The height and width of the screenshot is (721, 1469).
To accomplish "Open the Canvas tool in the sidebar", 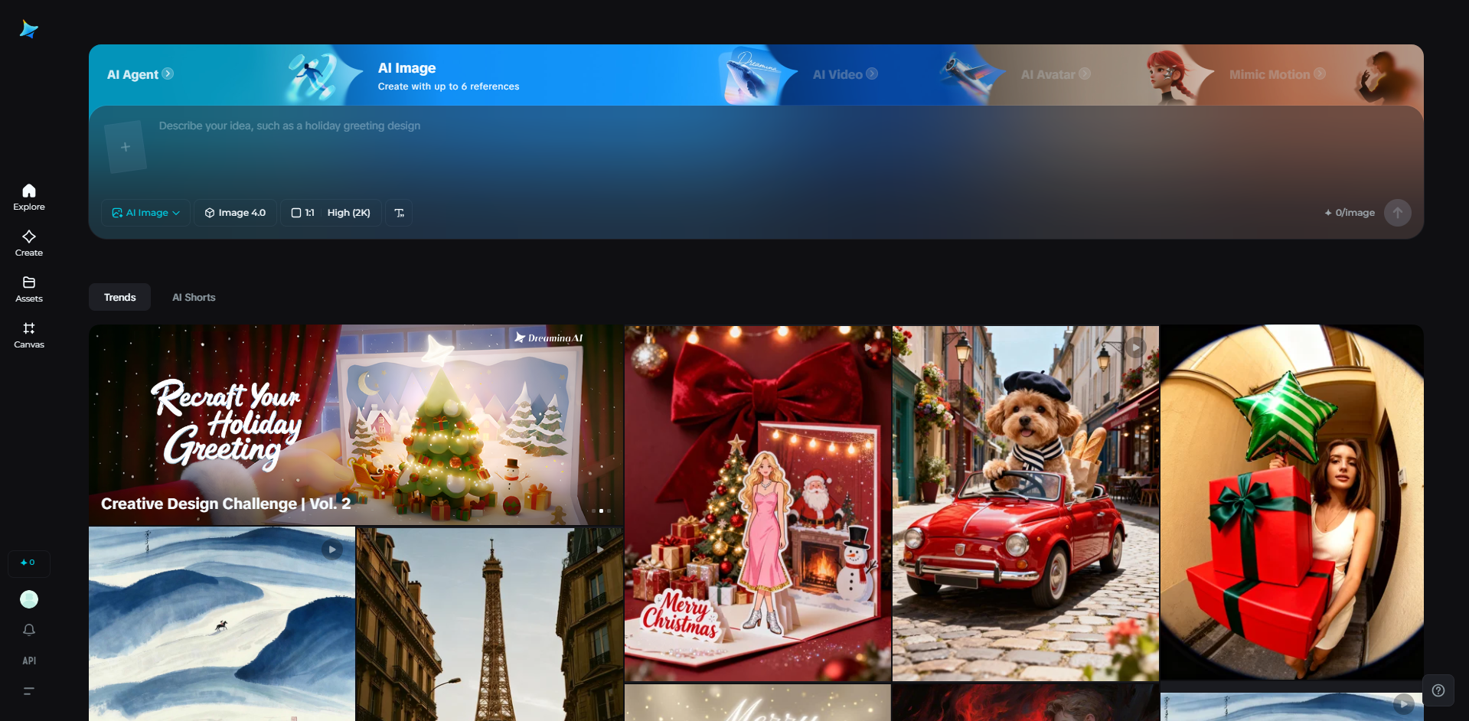I will pyautogui.click(x=28, y=334).
